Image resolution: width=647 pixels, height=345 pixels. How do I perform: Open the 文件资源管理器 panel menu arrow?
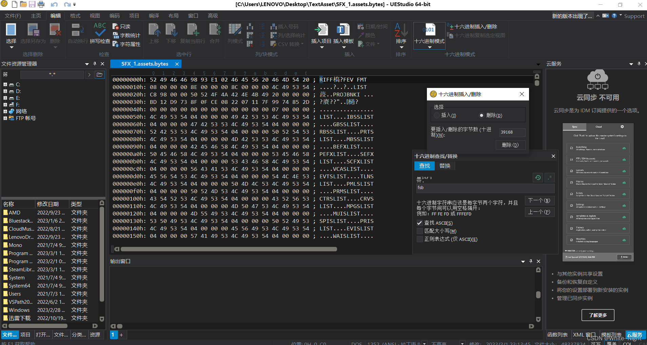pyautogui.click(x=87, y=64)
